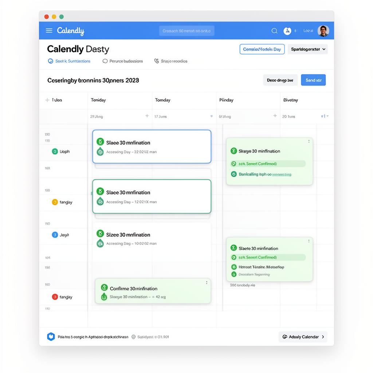Open the hamburger menu icon
This screenshot has width=373, height=373.
tap(49, 31)
